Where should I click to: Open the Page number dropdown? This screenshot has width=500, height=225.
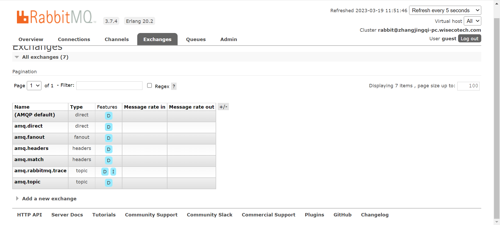point(34,85)
